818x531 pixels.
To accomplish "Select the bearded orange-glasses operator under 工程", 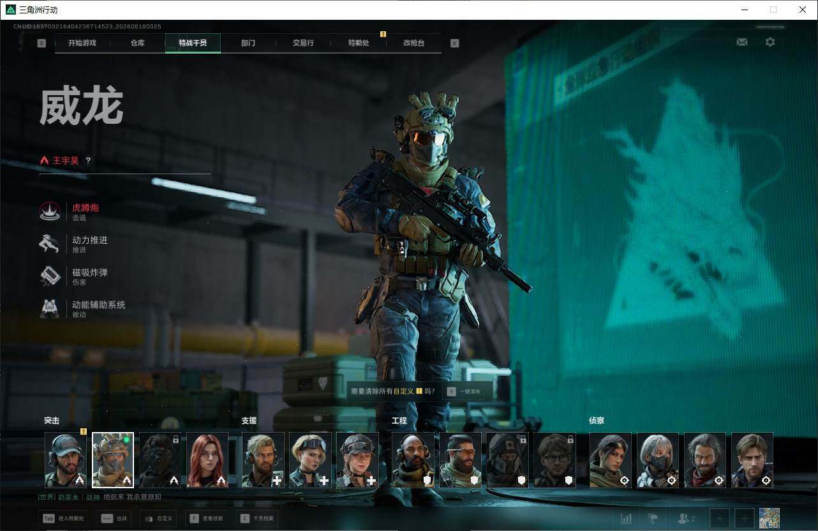I will 460,460.
